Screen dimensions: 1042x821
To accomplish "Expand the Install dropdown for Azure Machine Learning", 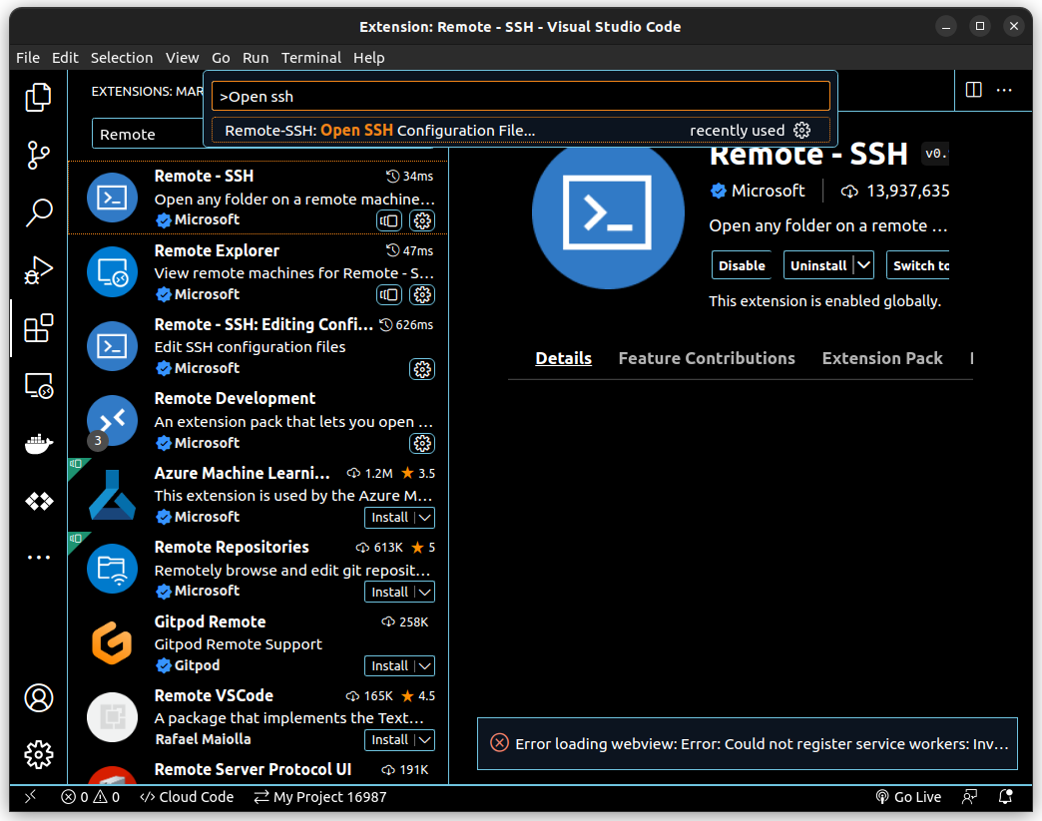I will pyautogui.click(x=423, y=517).
